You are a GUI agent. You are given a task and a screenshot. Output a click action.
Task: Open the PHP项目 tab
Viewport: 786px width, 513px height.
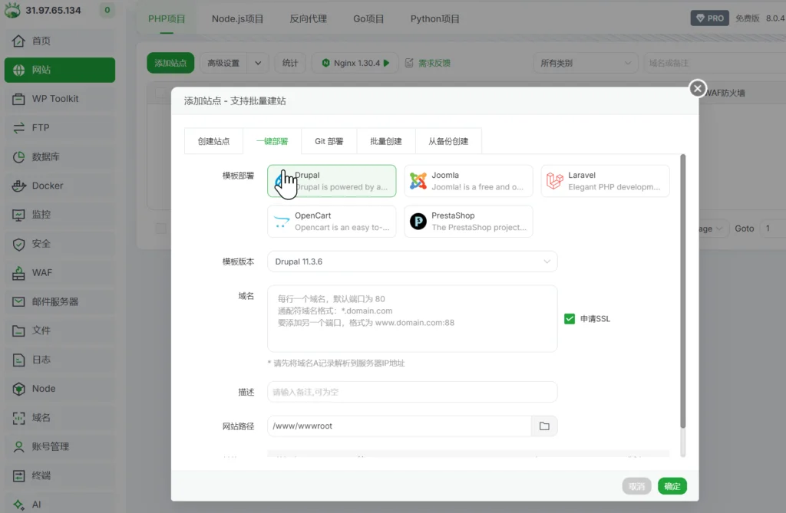pyautogui.click(x=167, y=19)
